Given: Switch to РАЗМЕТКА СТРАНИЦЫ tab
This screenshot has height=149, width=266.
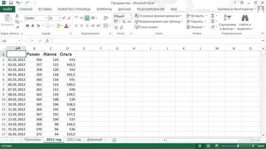Looking at the screenshot, I should (74, 9).
